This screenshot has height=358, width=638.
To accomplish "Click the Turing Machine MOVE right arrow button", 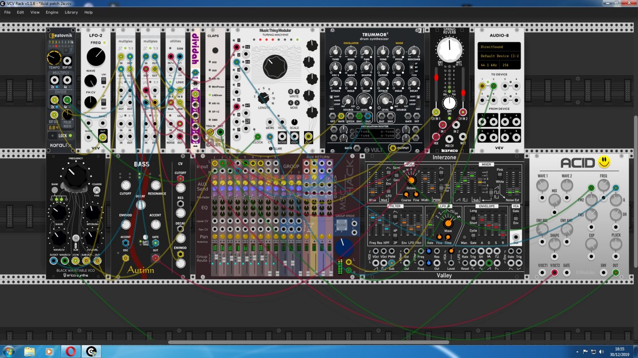I will coord(297,103).
